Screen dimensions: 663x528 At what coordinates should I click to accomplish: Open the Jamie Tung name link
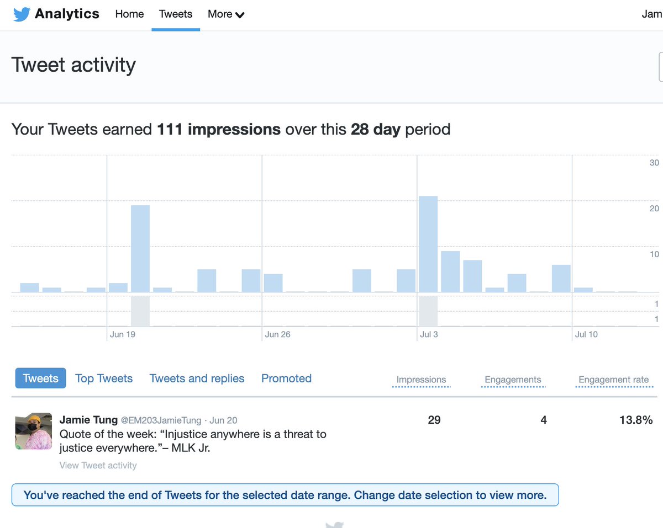tap(88, 420)
